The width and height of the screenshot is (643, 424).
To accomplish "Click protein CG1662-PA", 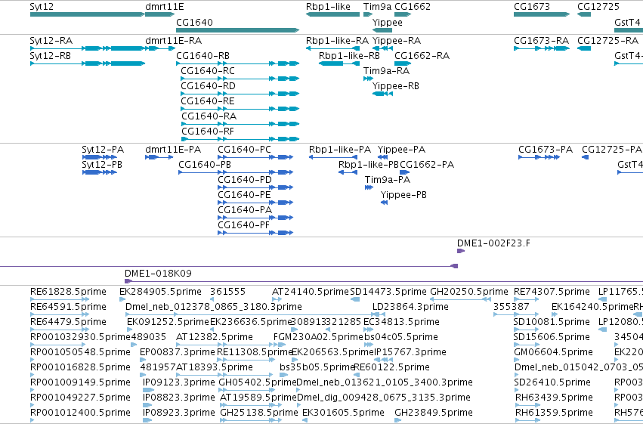I will tap(405, 172).
